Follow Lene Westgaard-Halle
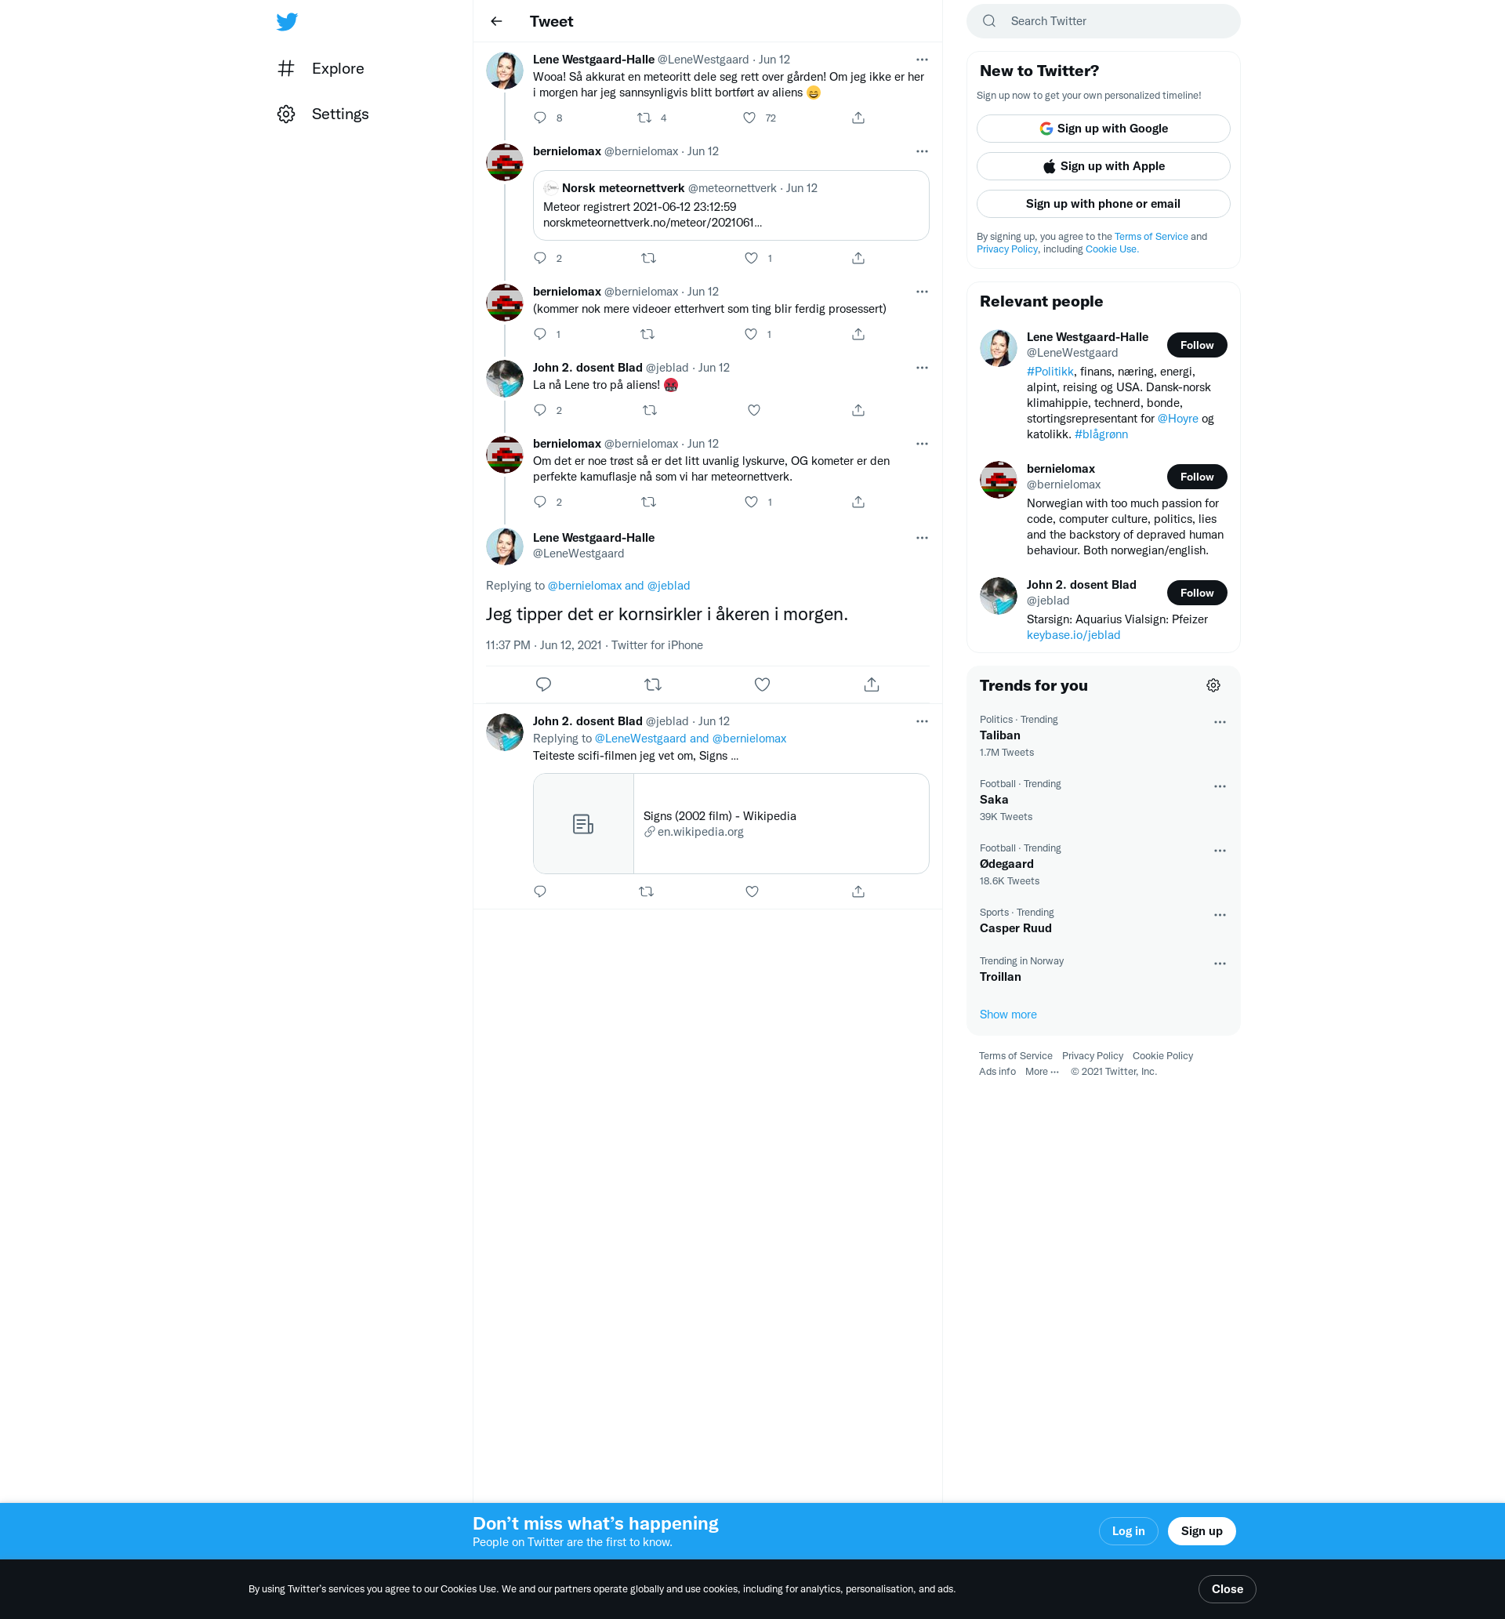The height and width of the screenshot is (1619, 1505). coord(1197,345)
